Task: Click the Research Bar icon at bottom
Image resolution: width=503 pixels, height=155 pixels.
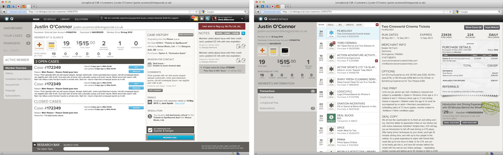Action: (35, 145)
